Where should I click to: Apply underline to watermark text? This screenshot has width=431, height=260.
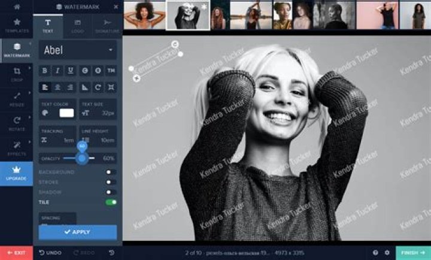tap(71, 71)
